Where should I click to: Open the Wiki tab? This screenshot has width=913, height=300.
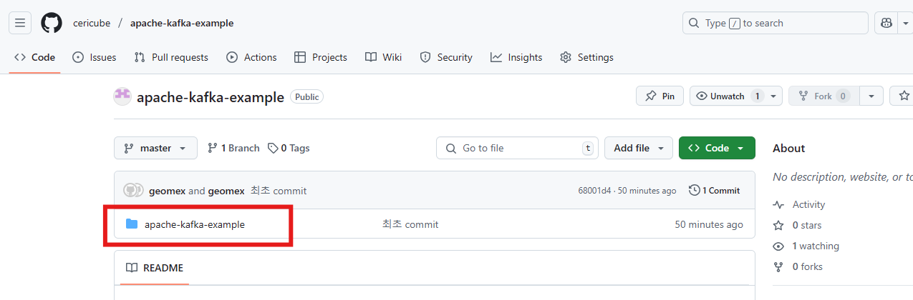pos(383,57)
